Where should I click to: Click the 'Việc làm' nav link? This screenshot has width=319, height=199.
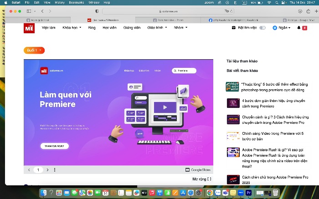(48, 27)
